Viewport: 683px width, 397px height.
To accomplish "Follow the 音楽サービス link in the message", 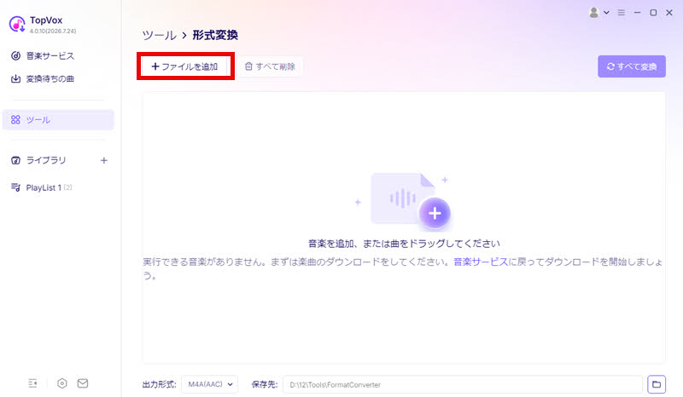I will (481, 262).
